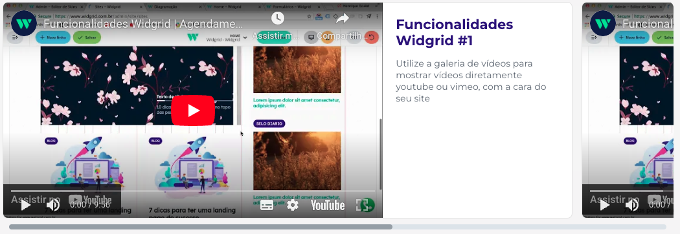
Task: Open the video title 'Funcionalidades Widgrid | Agendame...' on the first video
Action: point(143,24)
